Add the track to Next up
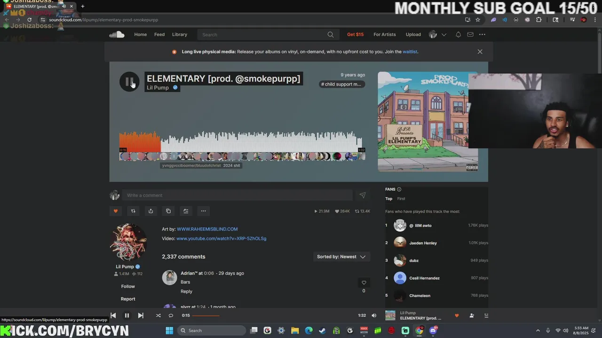Screen dimensions: 602x338 [186, 211]
